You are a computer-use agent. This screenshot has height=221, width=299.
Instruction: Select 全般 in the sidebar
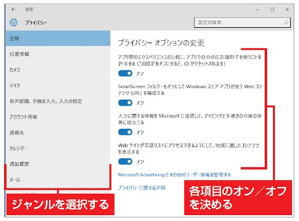(58, 38)
